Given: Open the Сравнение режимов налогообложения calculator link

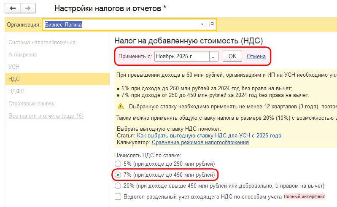Looking at the screenshot, I should point(200,142).
